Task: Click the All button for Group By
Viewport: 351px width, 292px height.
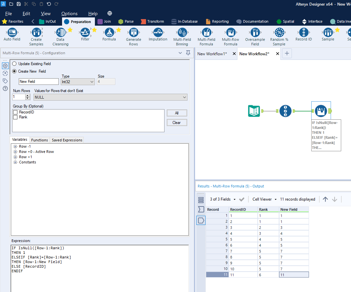Action: point(177,113)
